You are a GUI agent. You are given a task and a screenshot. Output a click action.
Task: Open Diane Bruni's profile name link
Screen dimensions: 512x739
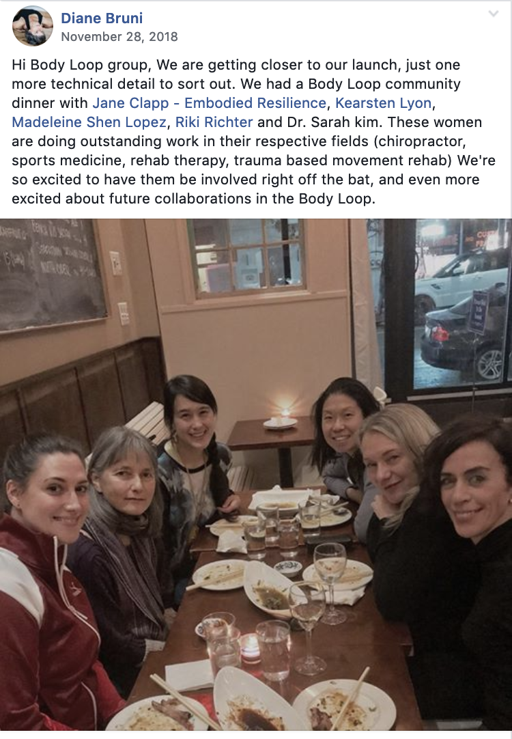102,18
